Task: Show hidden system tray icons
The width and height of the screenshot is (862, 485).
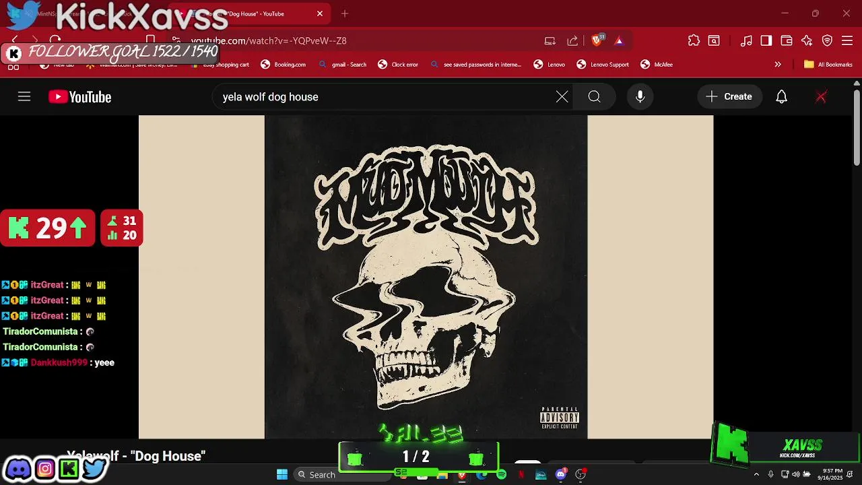Action: coord(756,475)
